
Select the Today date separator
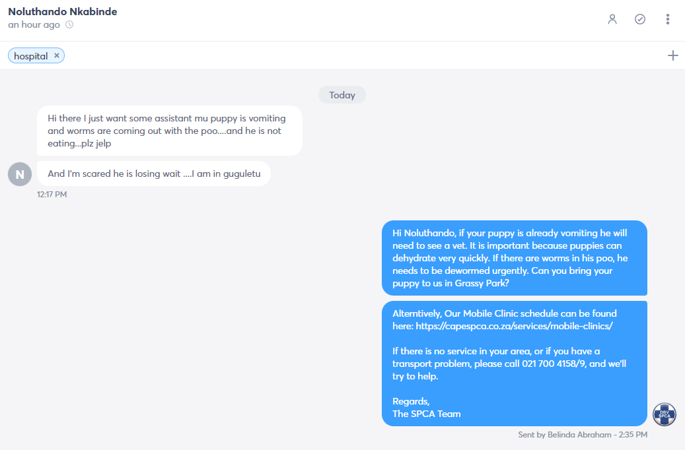click(342, 95)
